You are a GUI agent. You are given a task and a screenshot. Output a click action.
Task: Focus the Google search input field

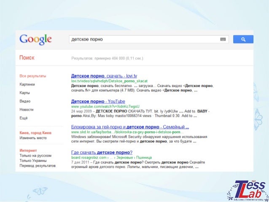point(149,39)
